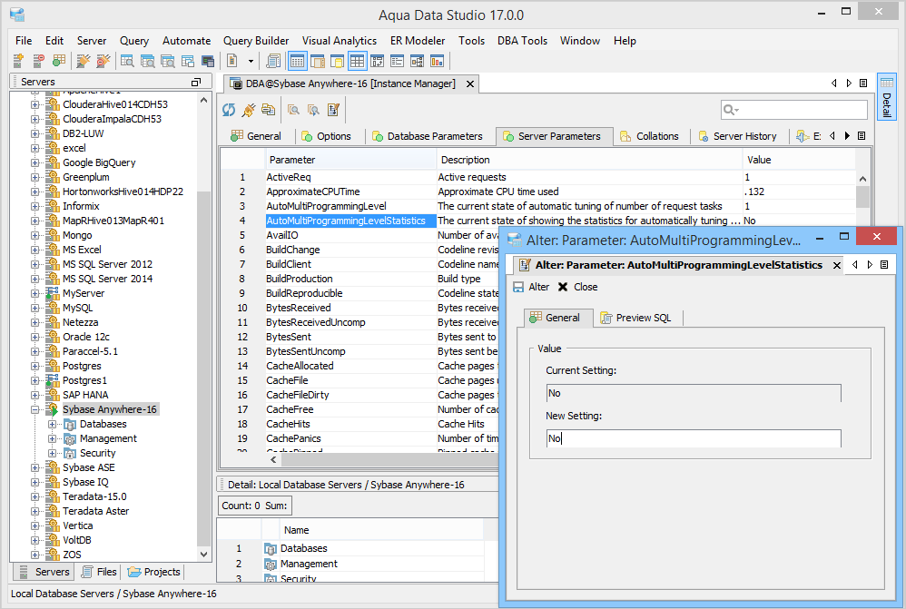Open the Detail side panel tab
The image size is (906, 609).
(886, 96)
